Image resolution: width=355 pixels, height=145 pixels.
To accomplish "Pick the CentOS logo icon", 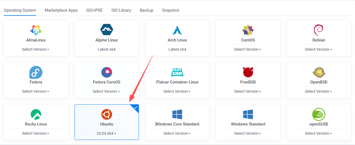I will [x=248, y=30].
